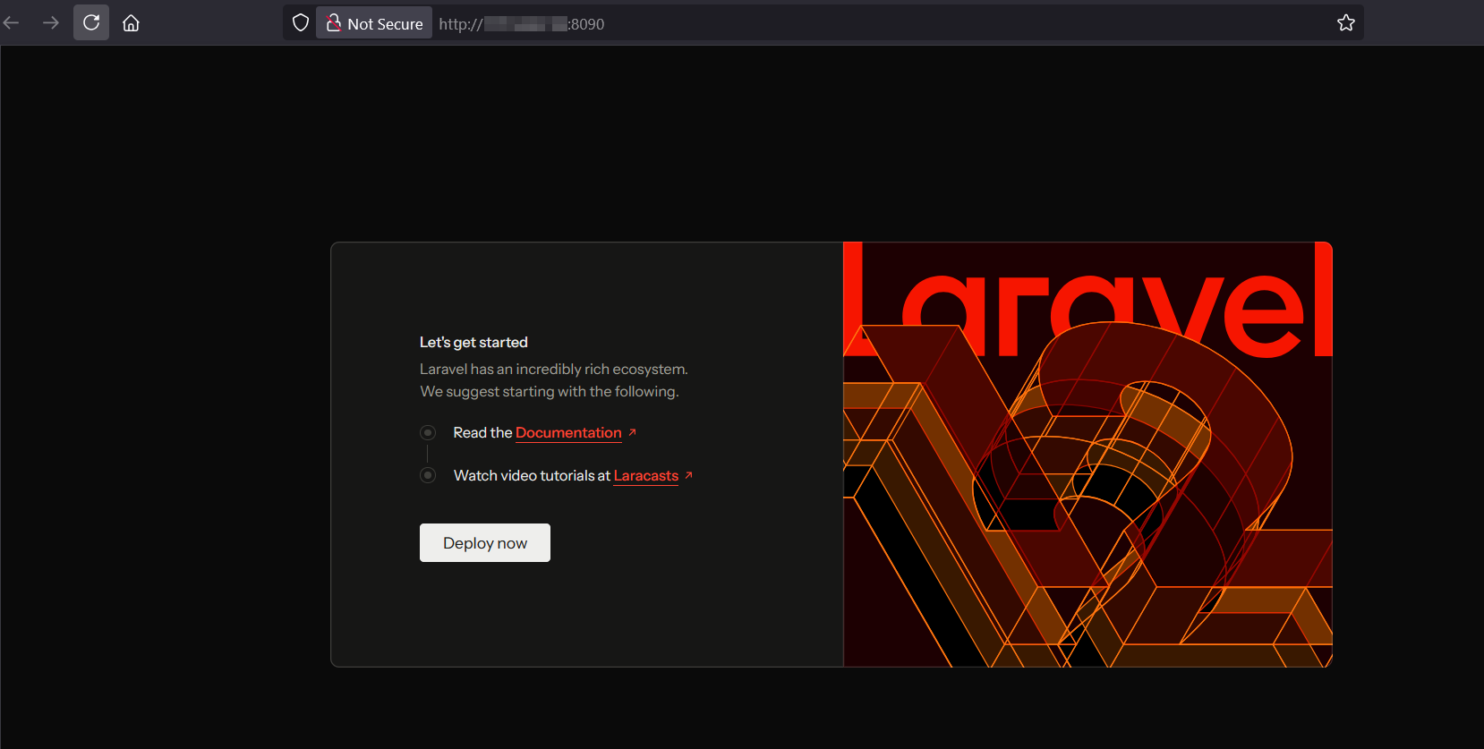Viewport: 1484px width, 749px height.
Task: Click the circle bullet beside Read the Documentation
Action: pyautogui.click(x=428, y=433)
